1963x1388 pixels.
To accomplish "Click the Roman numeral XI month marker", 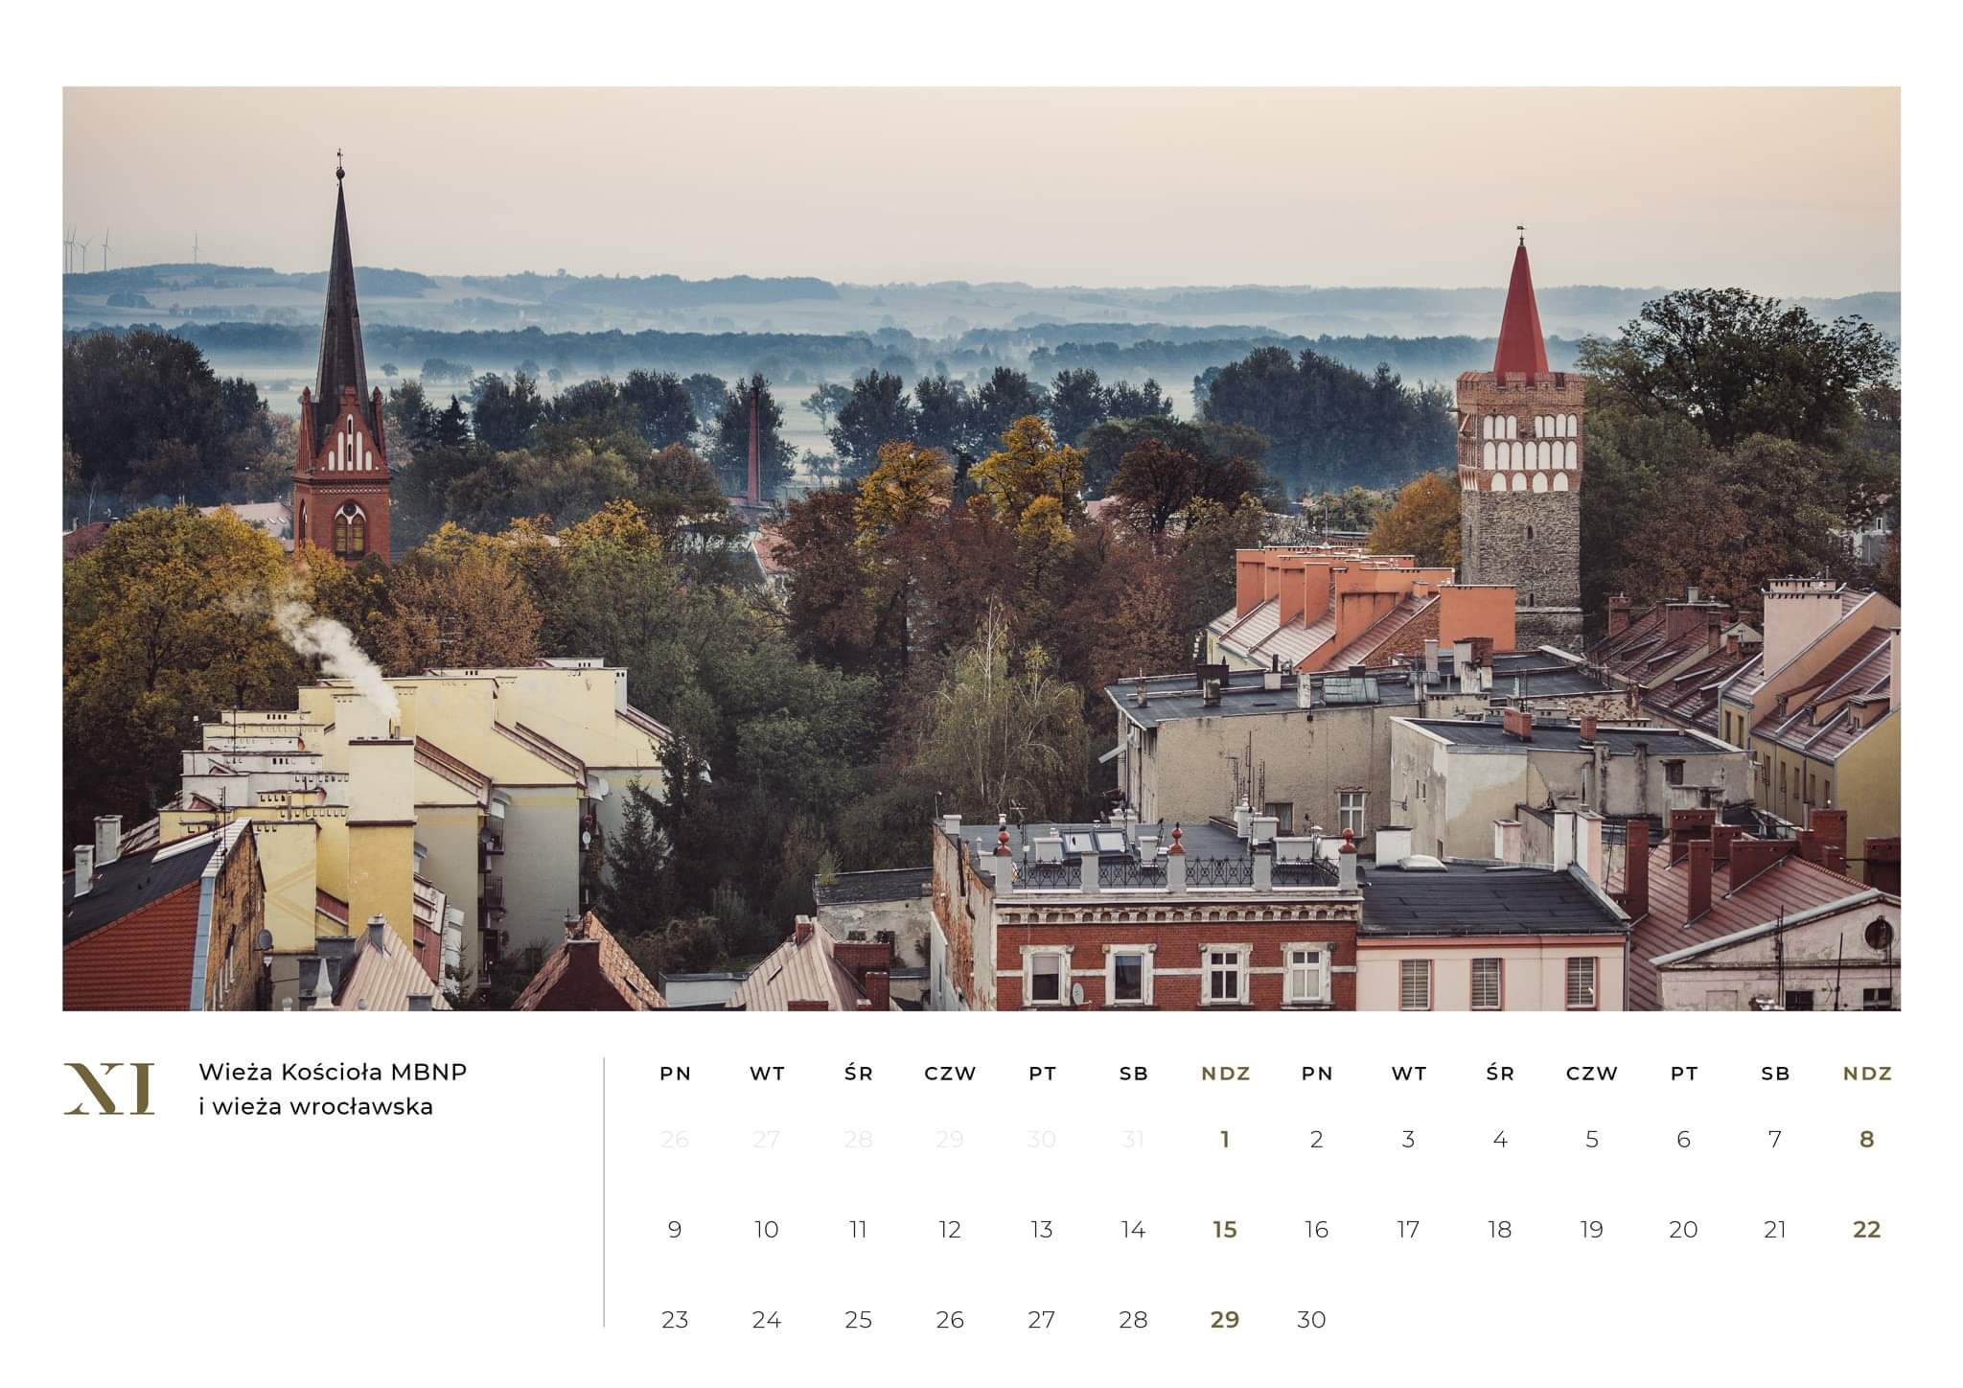I will (x=109, y=1089).
